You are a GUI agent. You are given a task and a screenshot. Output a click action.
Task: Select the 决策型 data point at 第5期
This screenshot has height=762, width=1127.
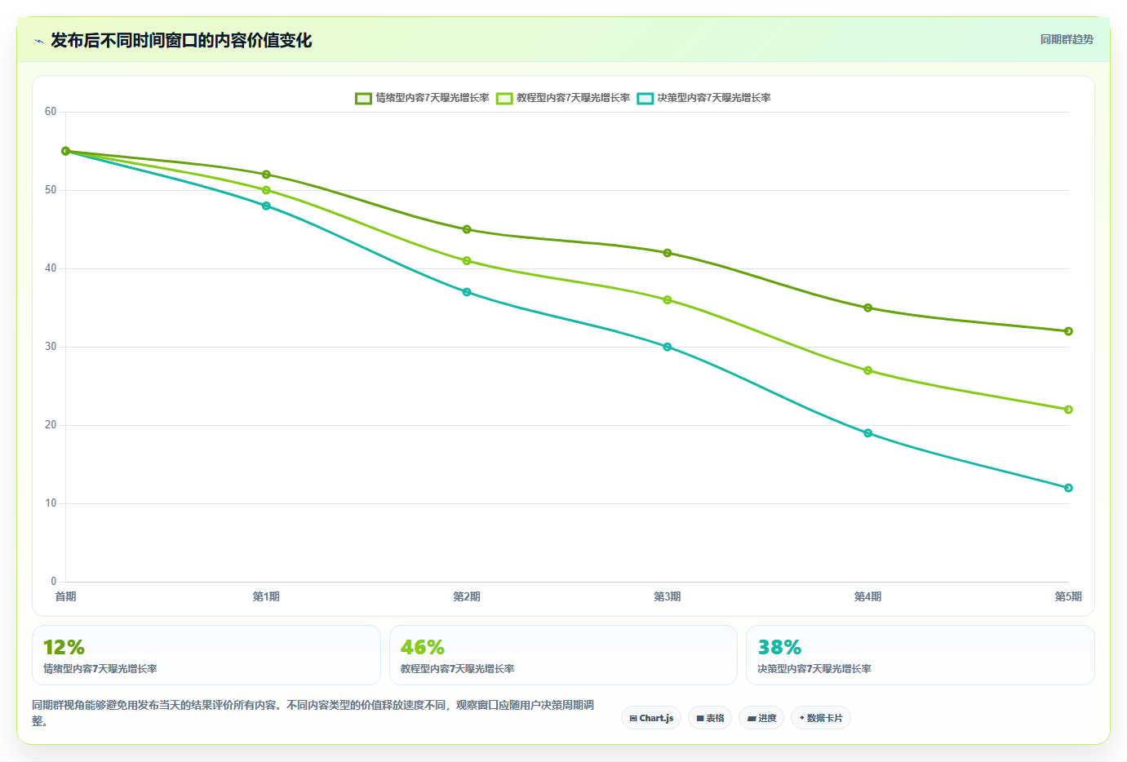1068,488
